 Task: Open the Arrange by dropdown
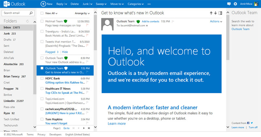tap(82, 13)
